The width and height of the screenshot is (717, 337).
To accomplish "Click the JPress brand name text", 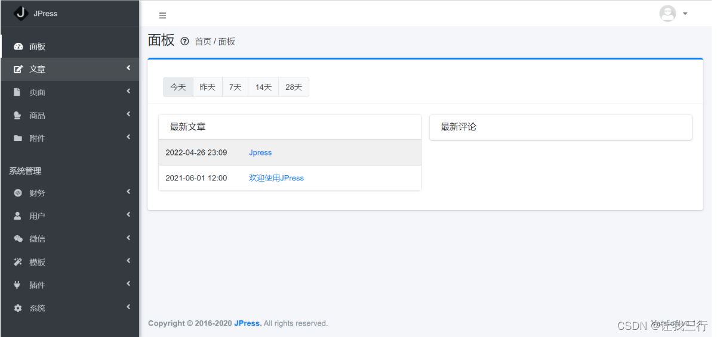I will [x=45, y=13].
